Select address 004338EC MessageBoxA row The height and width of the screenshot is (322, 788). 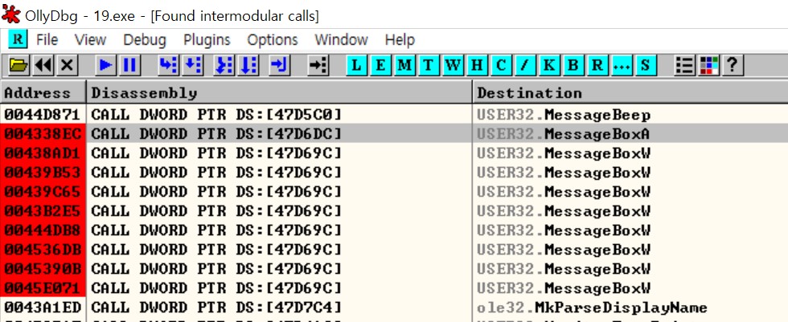click(x=394, y=134)
